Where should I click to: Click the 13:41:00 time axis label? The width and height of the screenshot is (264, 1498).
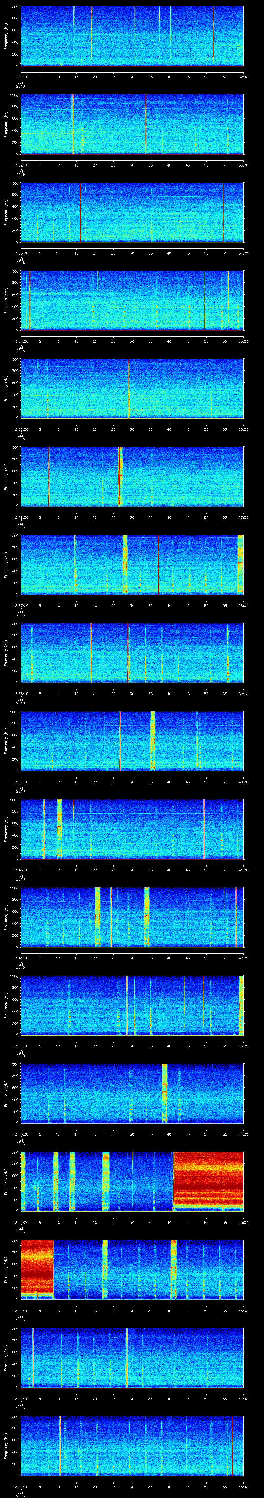20,958
